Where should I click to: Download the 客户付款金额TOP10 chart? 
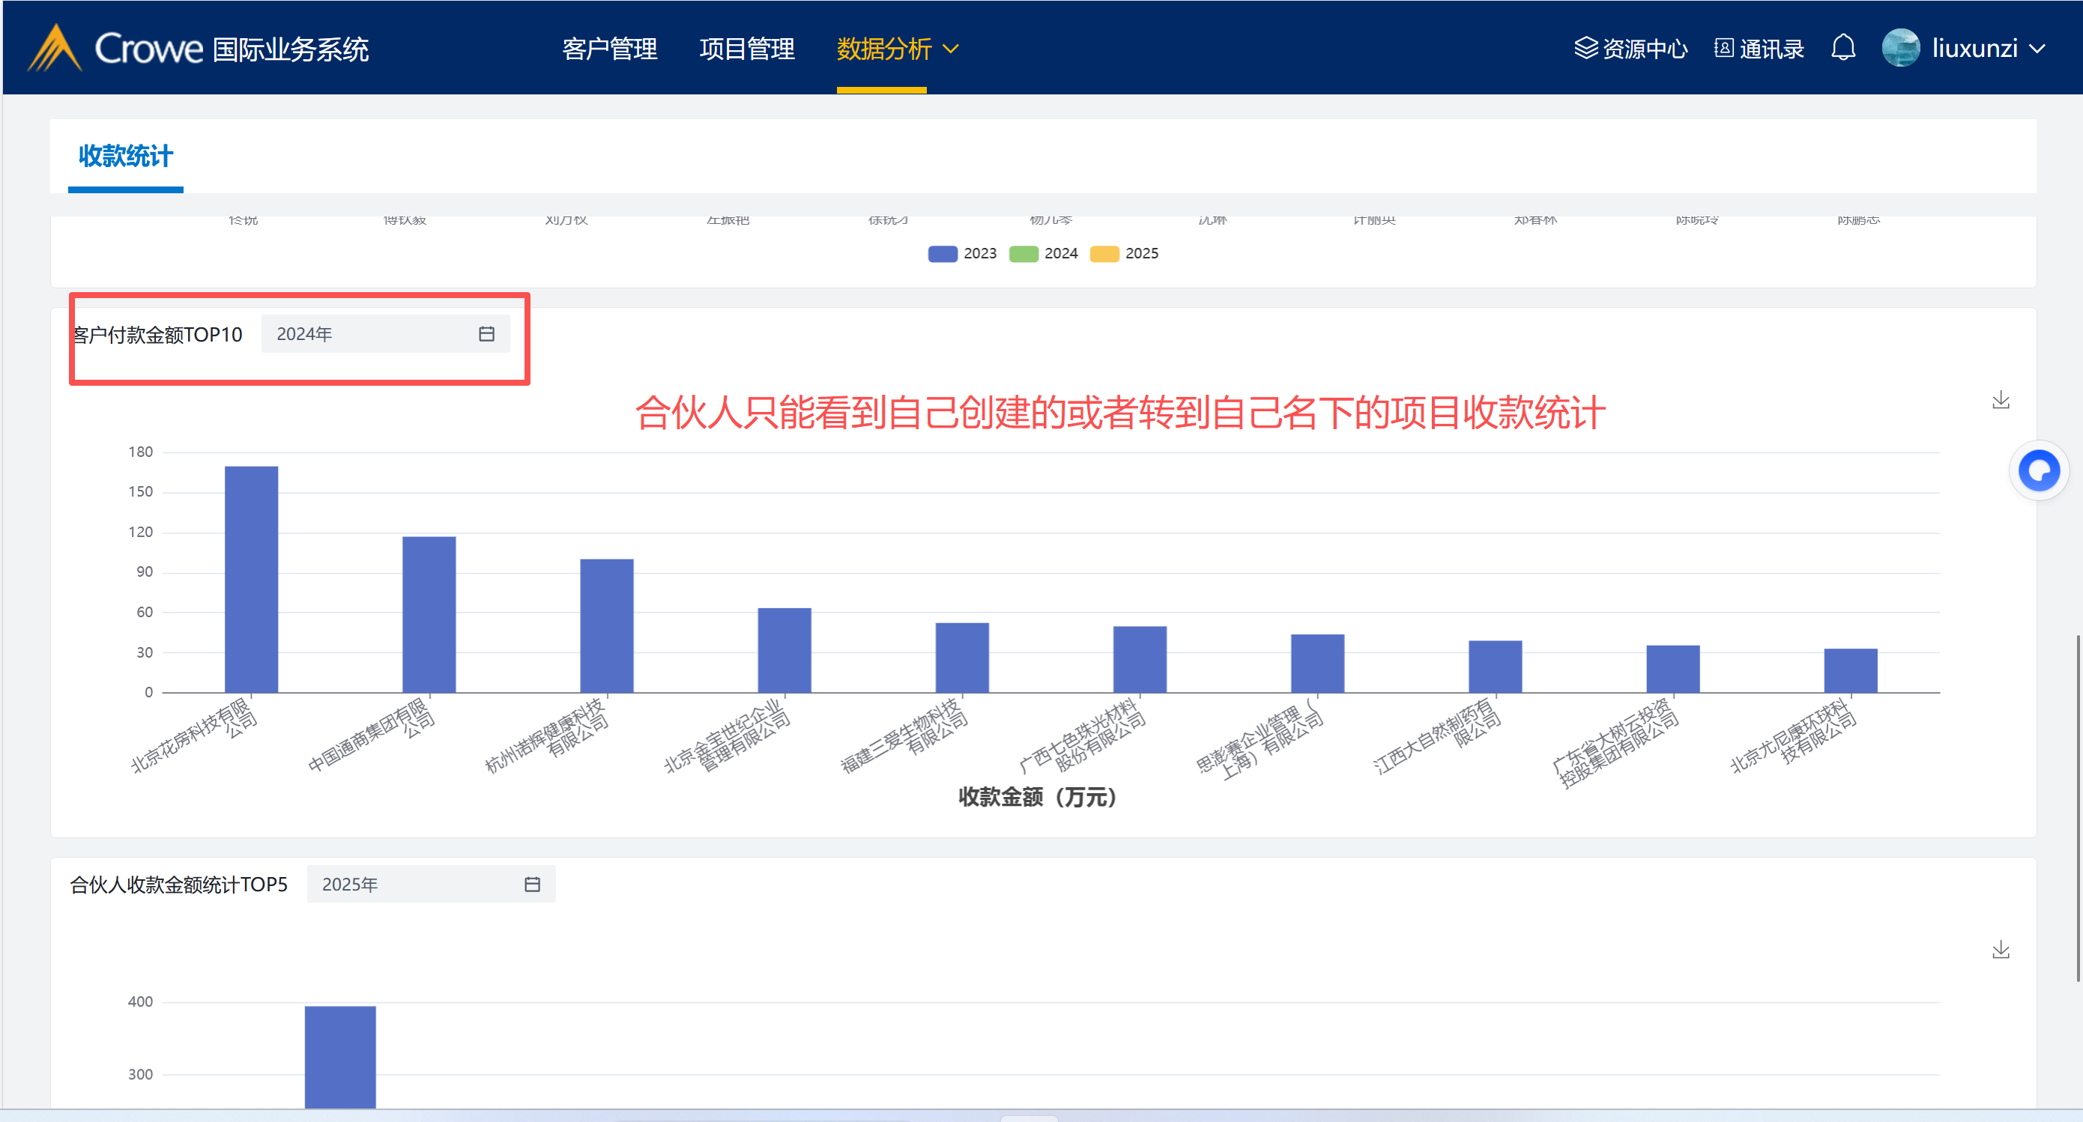(x=2001, y=400)
